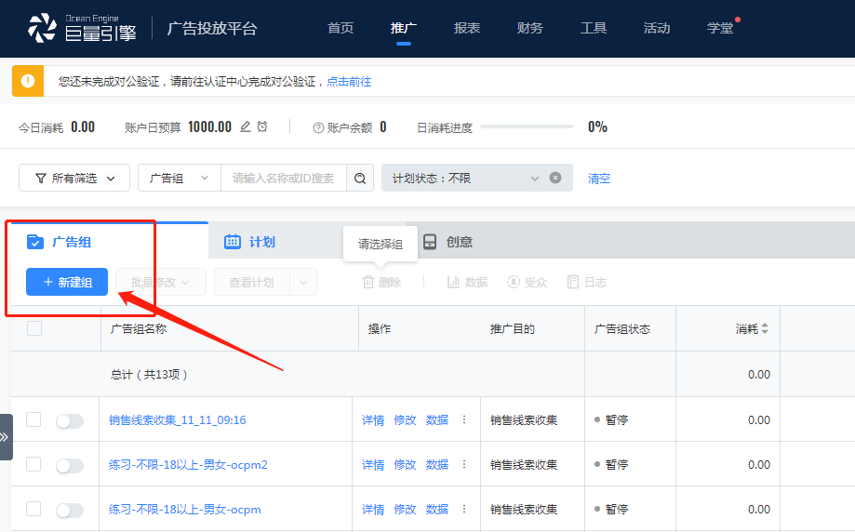Click the orange warning notice icon

[28, 81]
